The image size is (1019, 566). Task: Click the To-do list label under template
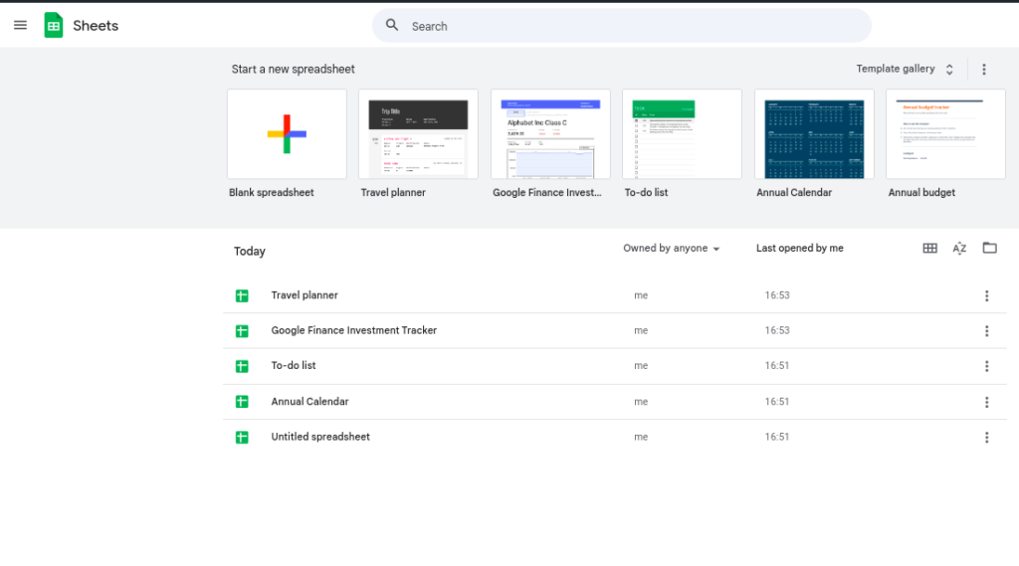pos(646,192)
